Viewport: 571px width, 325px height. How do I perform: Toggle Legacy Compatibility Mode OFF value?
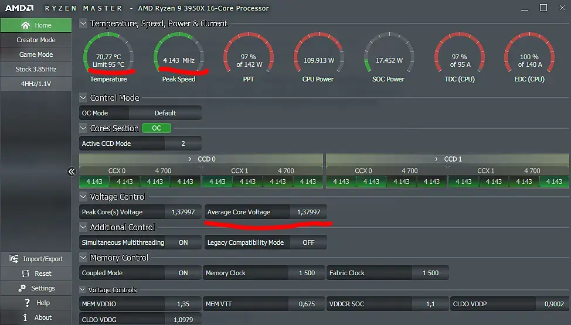coord(308,242)
